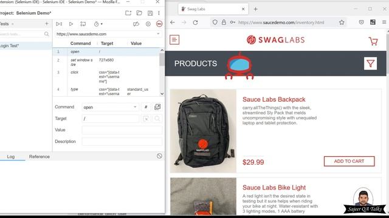Reload the page in Firefox
The height and width of the screenshot is (218, 389).
point(196,22)
